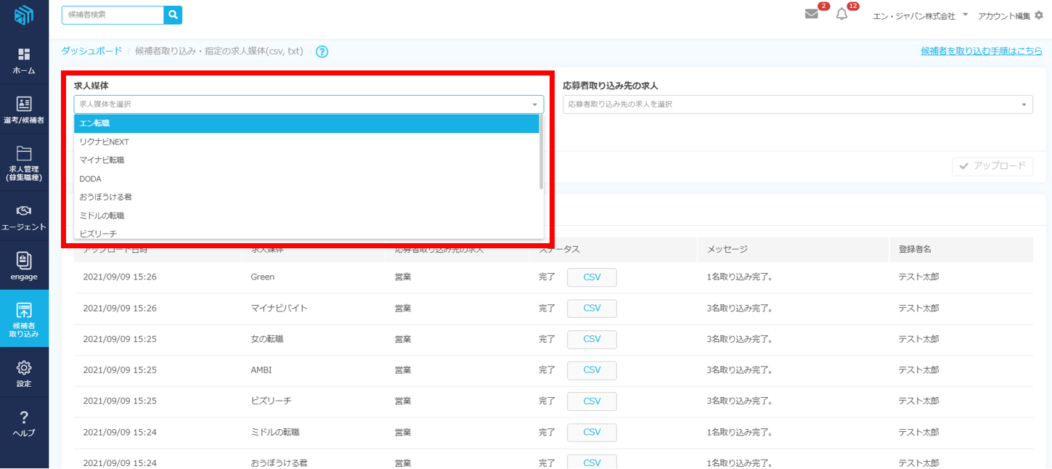Collapse the 求人媒体 dropdown via its arrow
1052x469 pixels.
[535, 105]
